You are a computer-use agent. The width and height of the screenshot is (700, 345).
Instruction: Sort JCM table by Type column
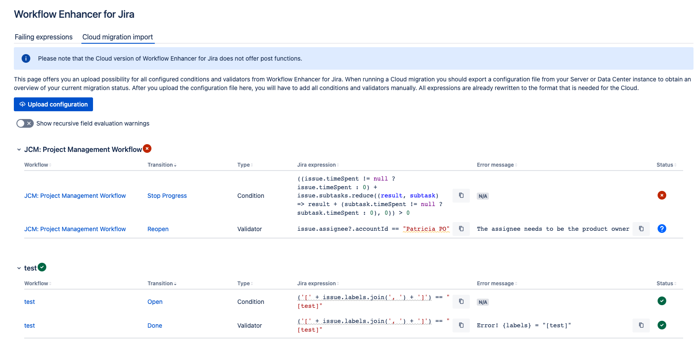coord(245,165)
